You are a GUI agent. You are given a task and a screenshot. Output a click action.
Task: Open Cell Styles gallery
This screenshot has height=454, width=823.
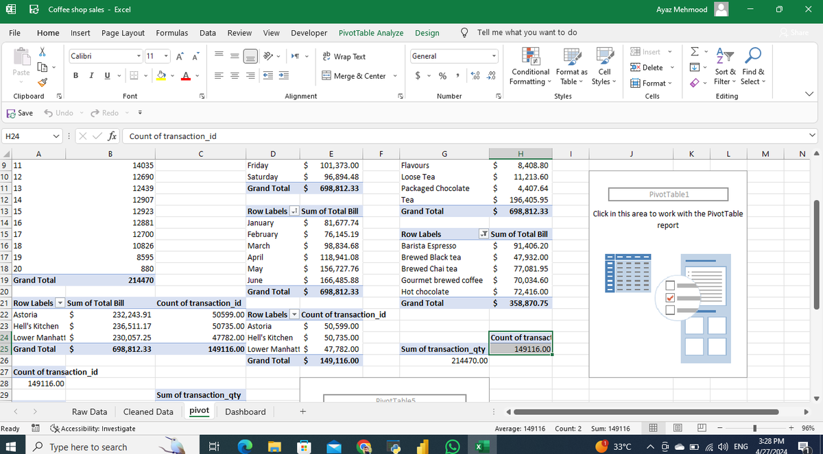point(604,66)
